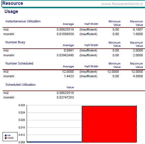Select the red monshi bar in chart
The width and height of the screenshot is (145, 144).
click(x=109, y=124)
